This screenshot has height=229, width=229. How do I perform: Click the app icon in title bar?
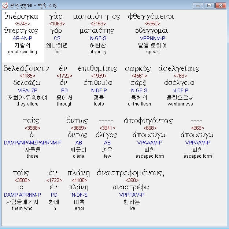(5, 6)
